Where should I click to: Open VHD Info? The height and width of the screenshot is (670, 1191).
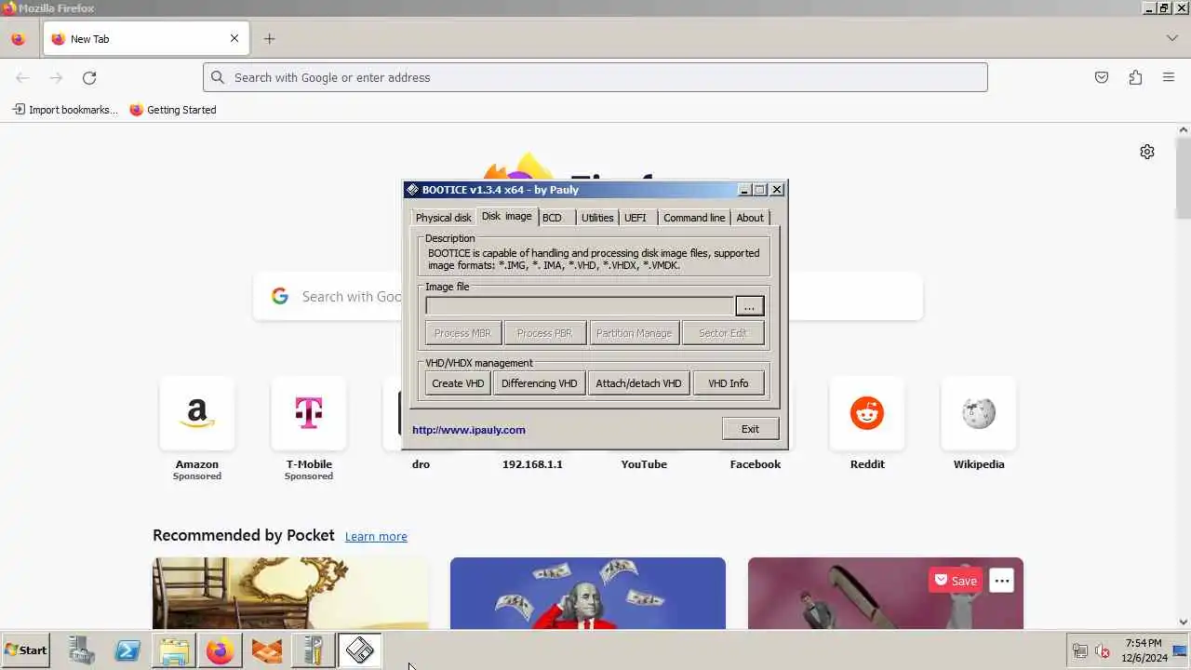pos(729,383)
